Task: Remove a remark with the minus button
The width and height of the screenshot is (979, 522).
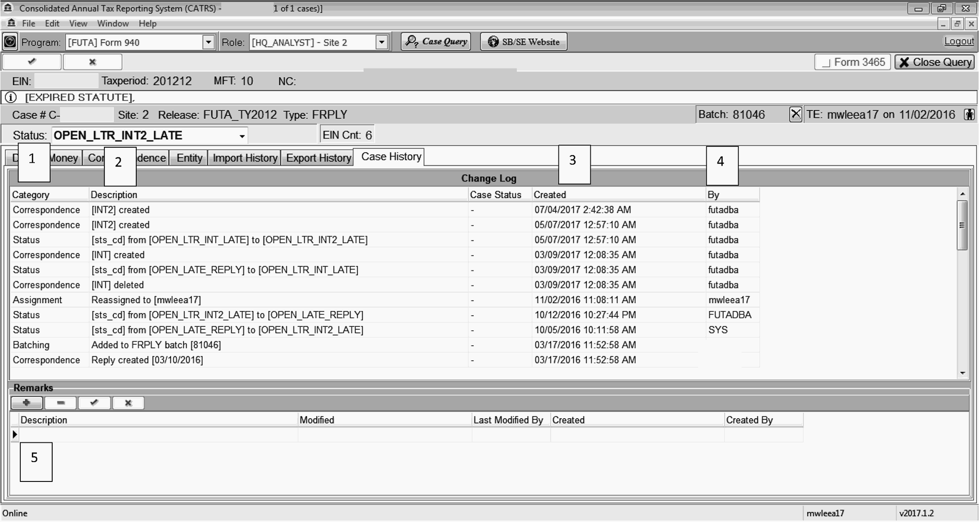Action: (60, 403)
